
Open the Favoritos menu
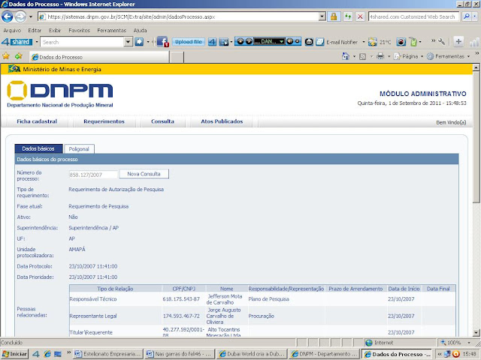click(x=79, y=30)
